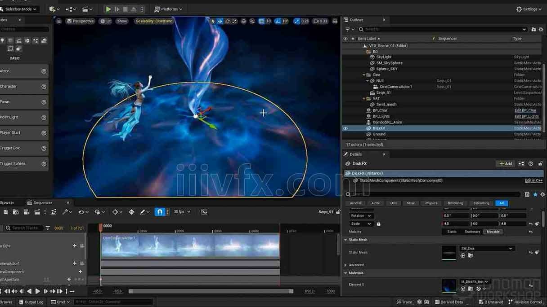Click the Details property matrix table icon
This screenshot has height=307, width=547.
(527, 194)
